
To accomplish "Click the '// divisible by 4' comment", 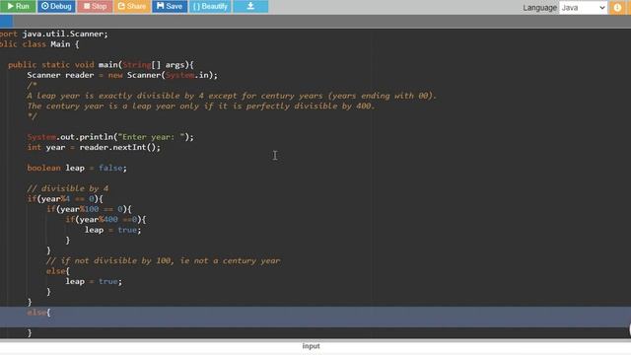I will pyautogui.click(x=68, y=188).
